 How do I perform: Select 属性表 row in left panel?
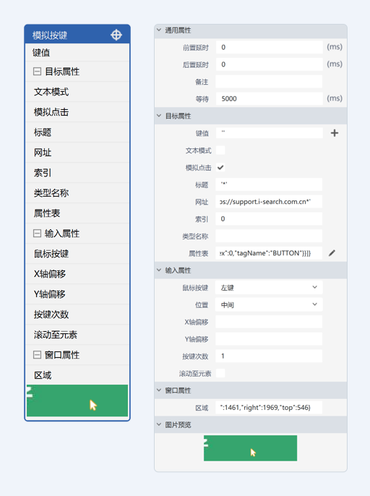point(77,213)
